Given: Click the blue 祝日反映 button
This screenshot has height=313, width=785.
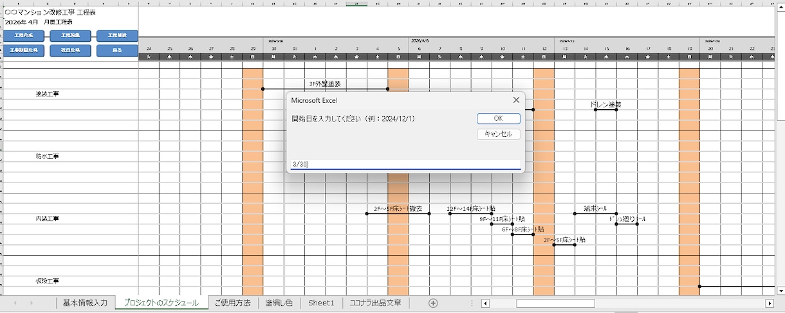Looking at the screenshot, I should tap(70, 50).
